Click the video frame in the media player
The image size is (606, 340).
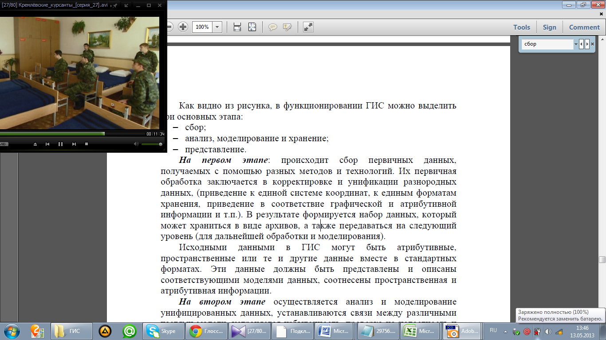tap(79, 73)
